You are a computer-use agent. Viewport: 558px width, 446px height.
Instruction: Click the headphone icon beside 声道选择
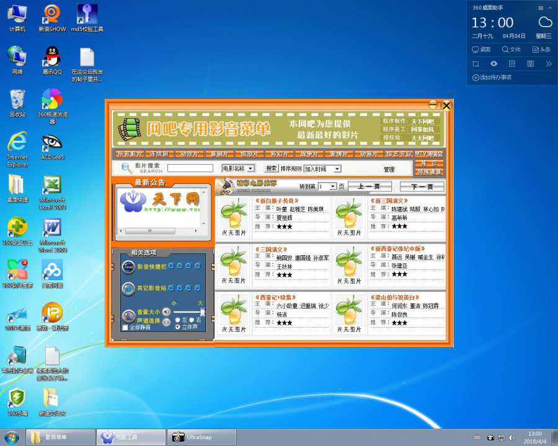pyautogui.click(x=166, y=321)
